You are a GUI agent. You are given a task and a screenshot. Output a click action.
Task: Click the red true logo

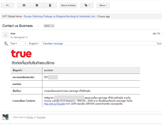[21, 54]
